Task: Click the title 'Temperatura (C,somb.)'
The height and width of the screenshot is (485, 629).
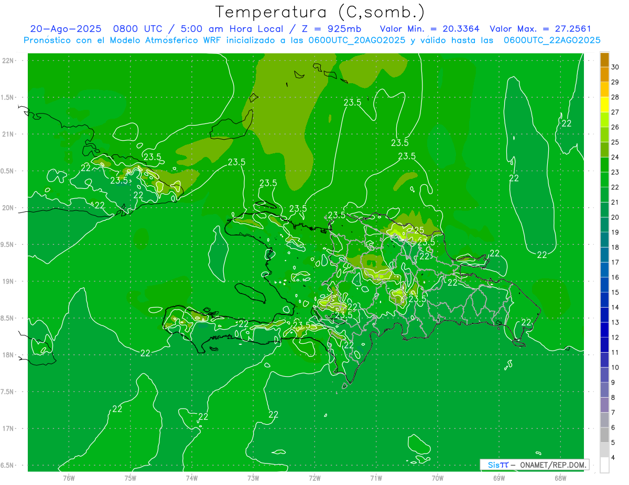Action: coord(320,12)
